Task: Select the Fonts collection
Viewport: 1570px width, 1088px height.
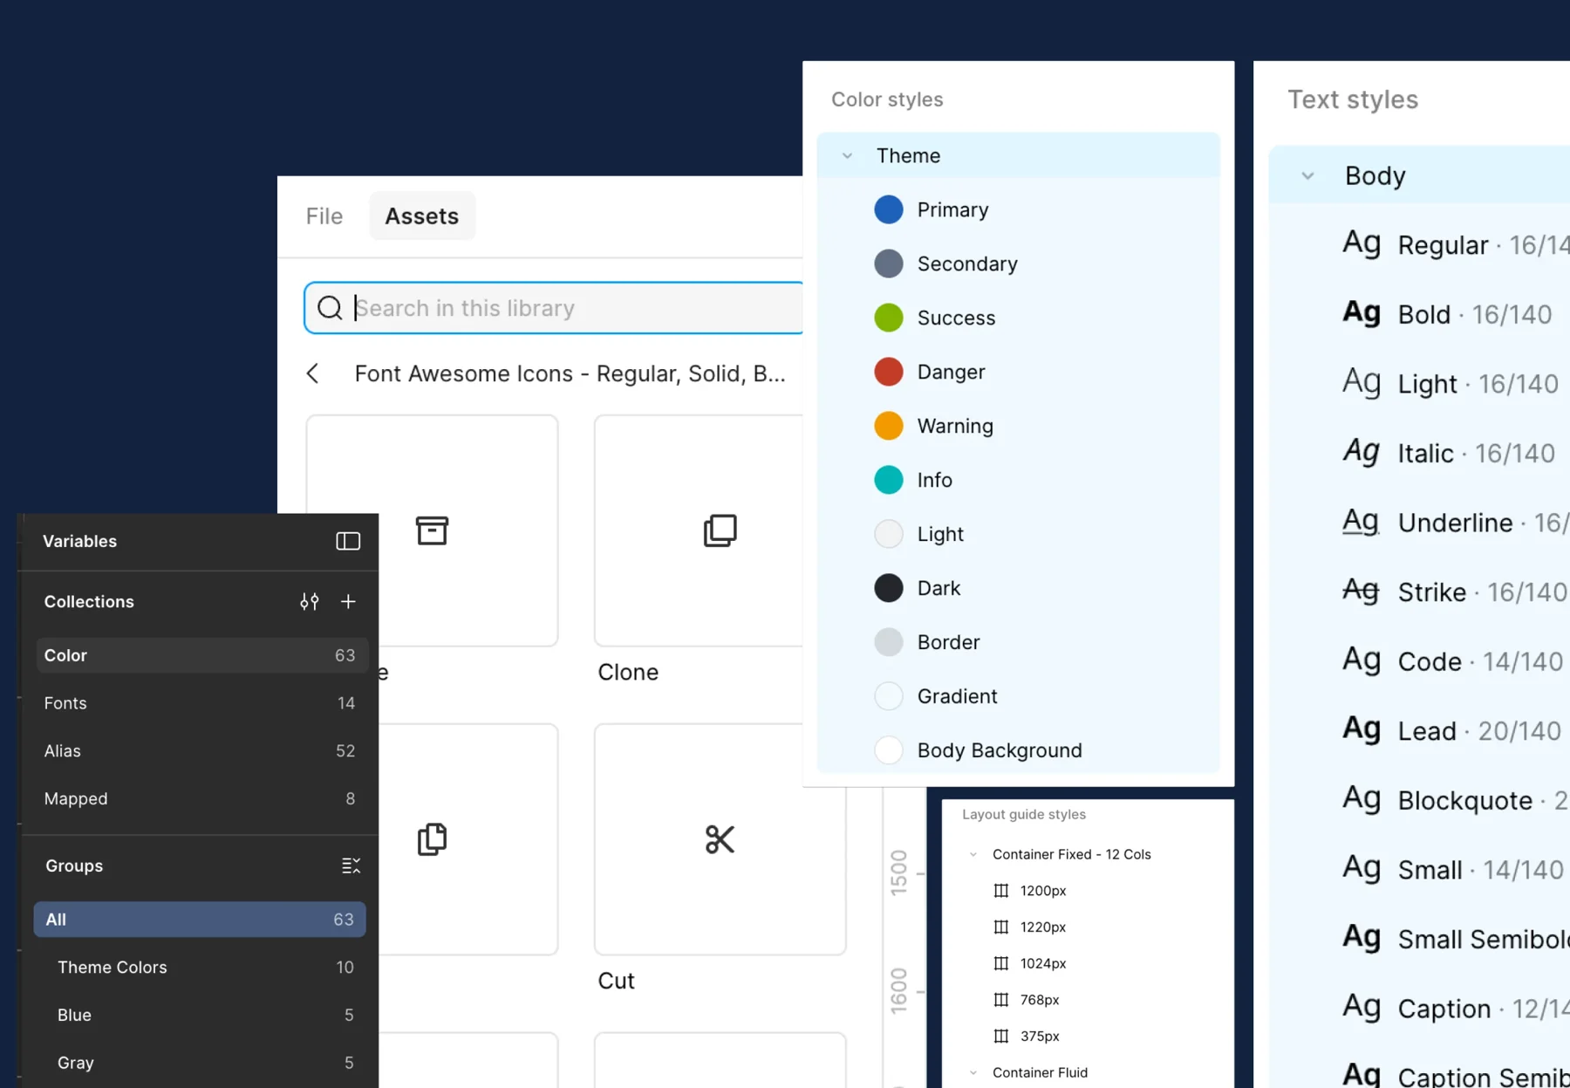Action: click(x=201, y=703)
